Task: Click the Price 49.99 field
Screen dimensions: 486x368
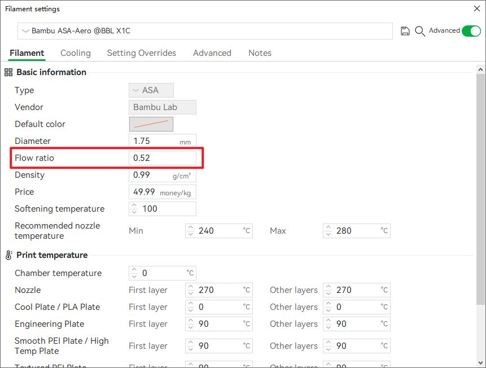Action: [x=163, y=192]
